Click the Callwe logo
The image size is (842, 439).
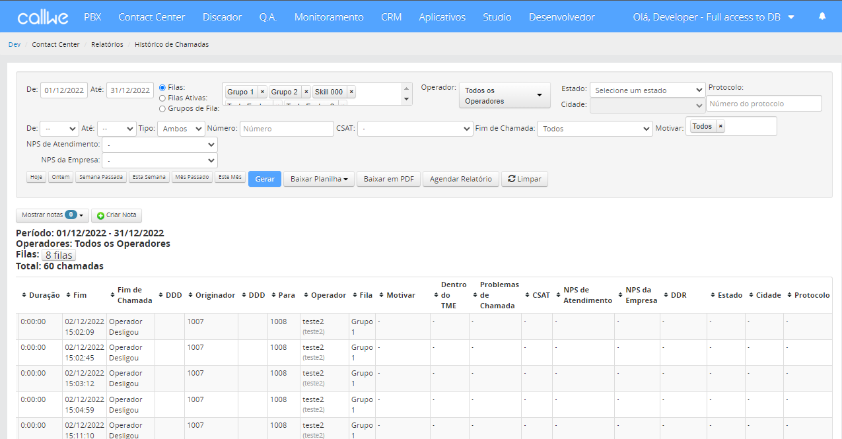[x=43, y=17]
